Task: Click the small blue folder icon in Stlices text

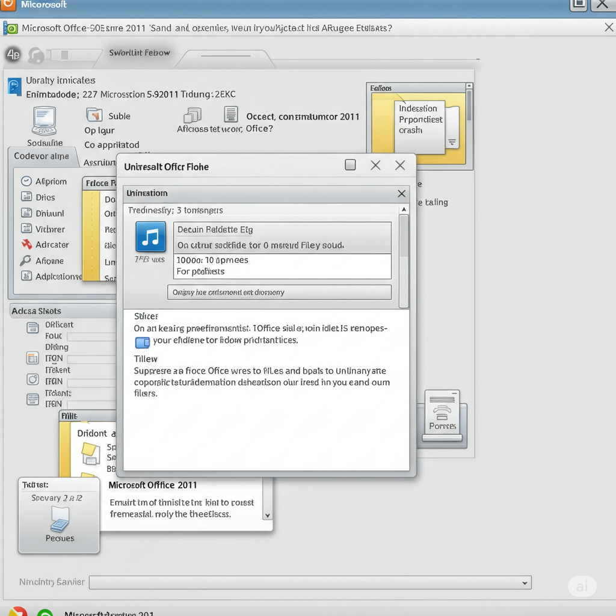Action: coord(142,342)
